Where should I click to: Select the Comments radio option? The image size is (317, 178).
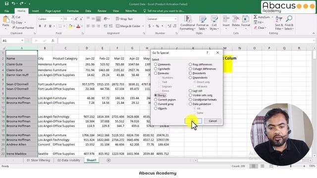[x=156, y=64]
